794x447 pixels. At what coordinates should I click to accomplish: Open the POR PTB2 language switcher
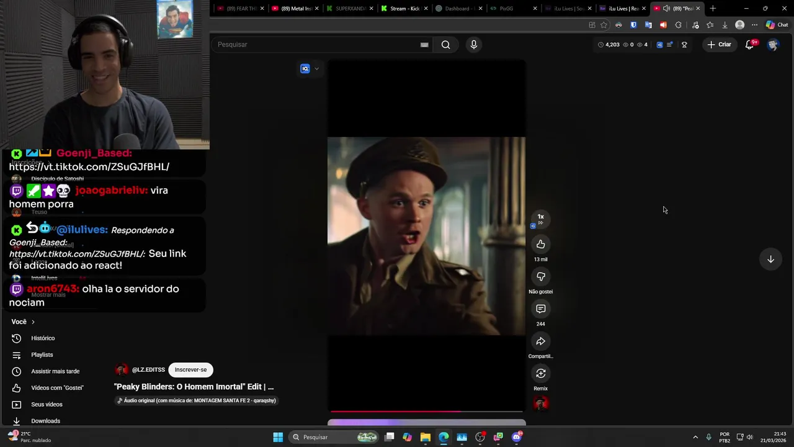(725, 437)
